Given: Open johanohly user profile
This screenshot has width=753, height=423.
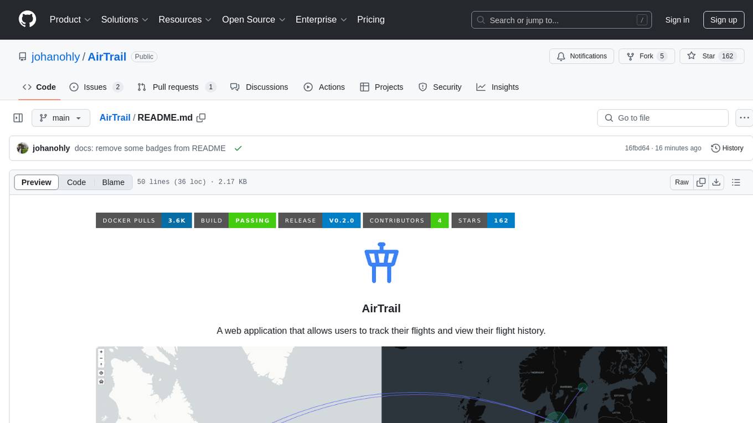Looking at the screenshot, I should pos(56,56).
